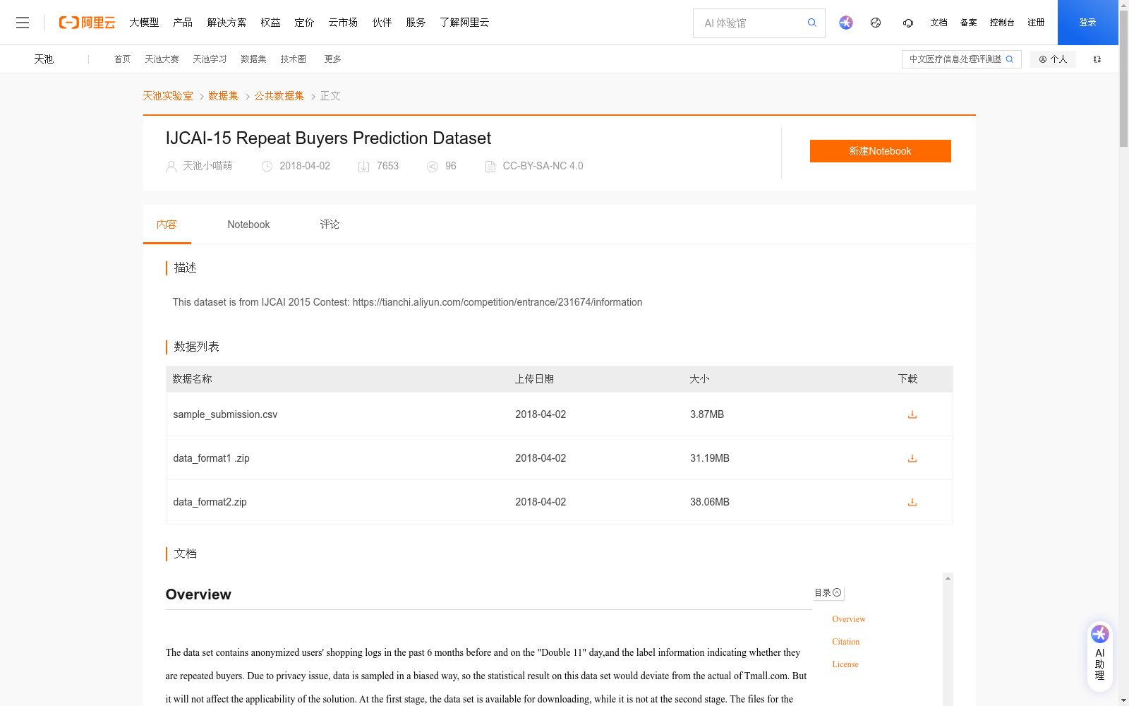Click the AI 体验馆 search magnifier icon
Image resolution: width=1129 pixels, height=706 pixels.
(812, 23)
